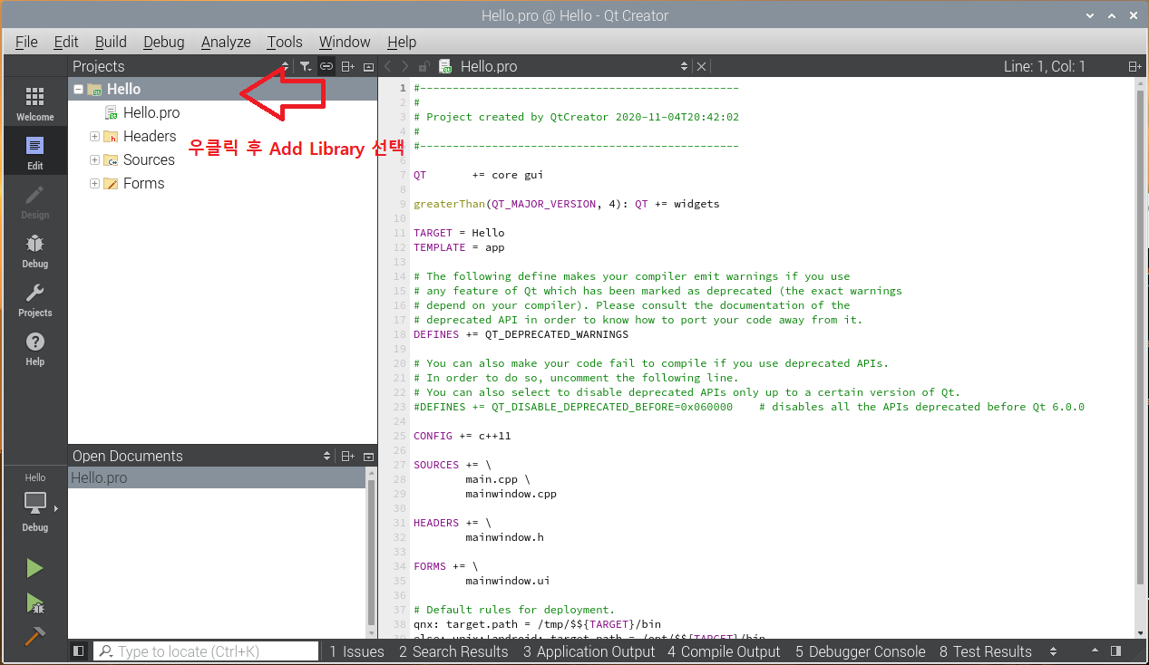Collapse the Hello project node
Image resolution: width=1149 pixels, height=665 pixels.
tap(79, 89)
